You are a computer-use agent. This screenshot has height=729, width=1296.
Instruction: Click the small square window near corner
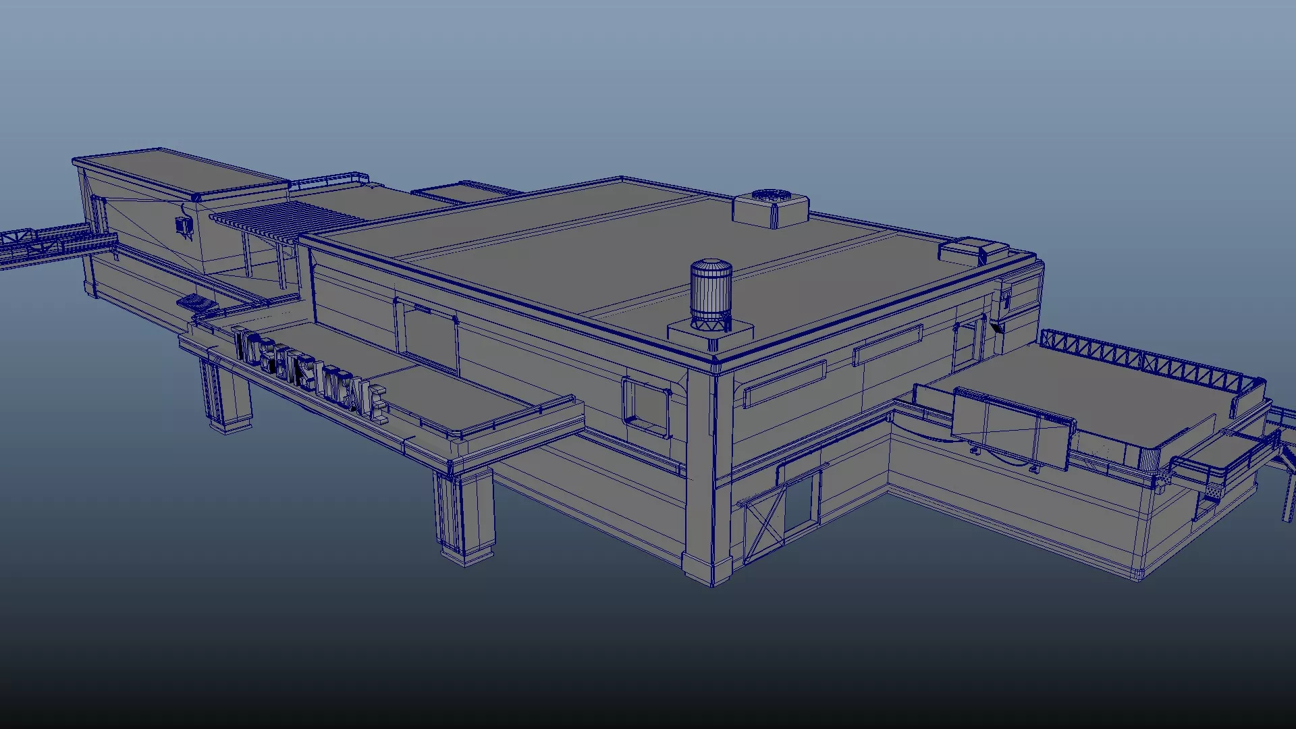[647, 406]
